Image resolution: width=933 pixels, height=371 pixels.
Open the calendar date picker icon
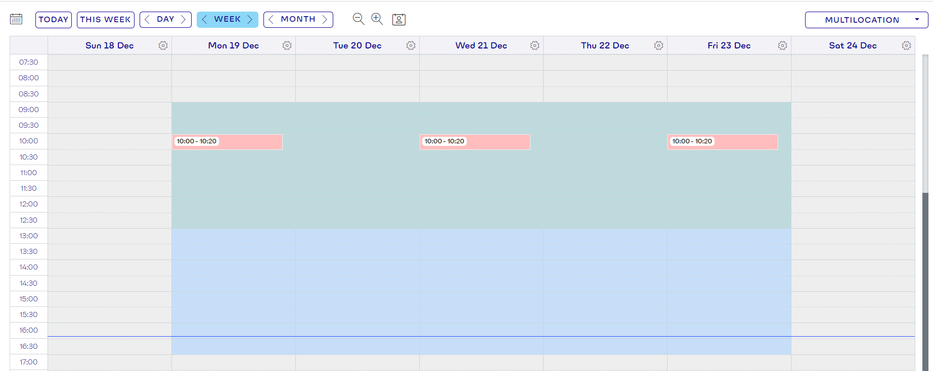[x=16, y=19]
